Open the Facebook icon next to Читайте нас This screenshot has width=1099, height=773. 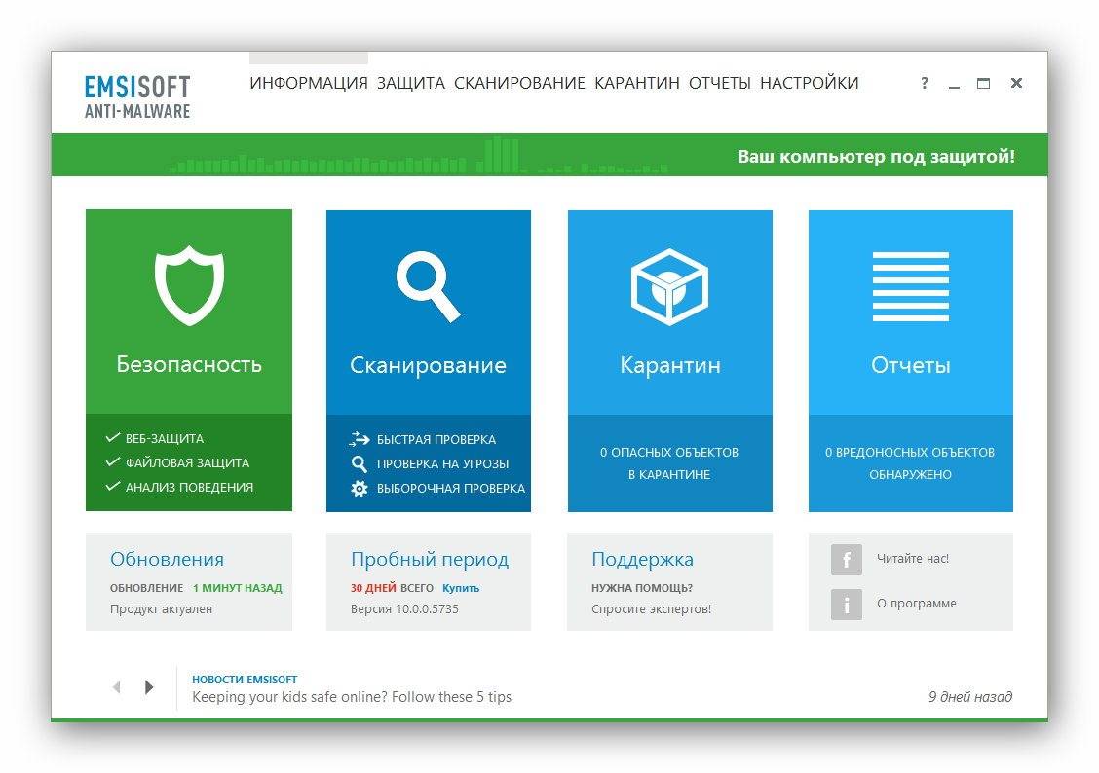(x=846, y=559)
